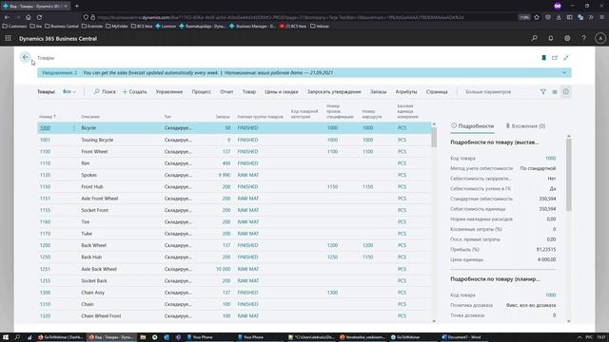Select the Chain Wheel Front row
The width and height of the screenshot is (609, 342).
coord(234,316)
